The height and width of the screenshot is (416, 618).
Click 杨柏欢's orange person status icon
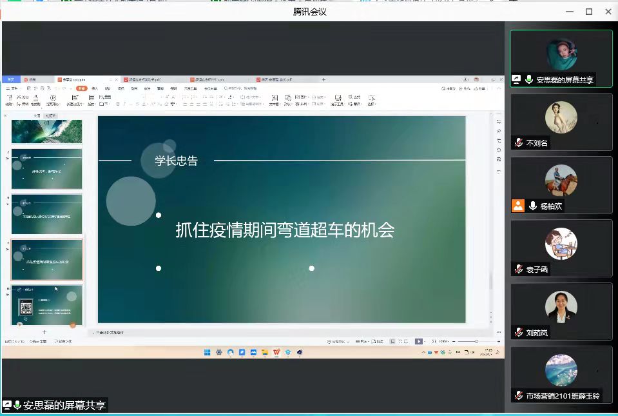coord(518,206)
